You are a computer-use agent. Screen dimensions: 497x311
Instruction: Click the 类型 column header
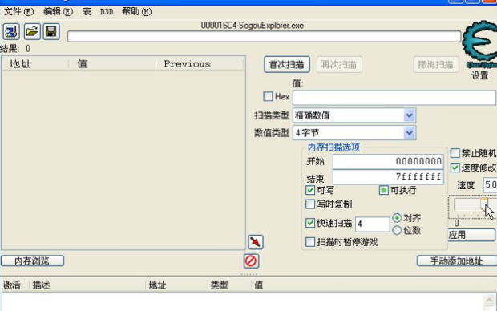(229, 285)
